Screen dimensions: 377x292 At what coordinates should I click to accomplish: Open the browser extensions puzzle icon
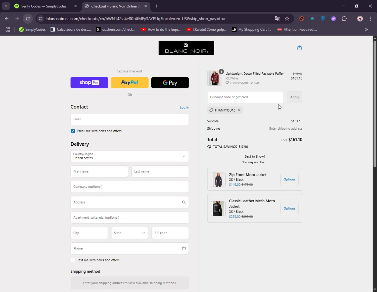coord(344,19)
